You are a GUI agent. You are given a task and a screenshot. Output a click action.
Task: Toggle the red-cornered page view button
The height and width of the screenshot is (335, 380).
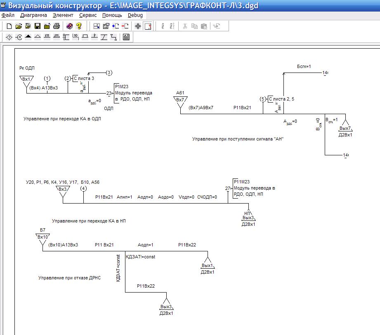tap(148, 26)
